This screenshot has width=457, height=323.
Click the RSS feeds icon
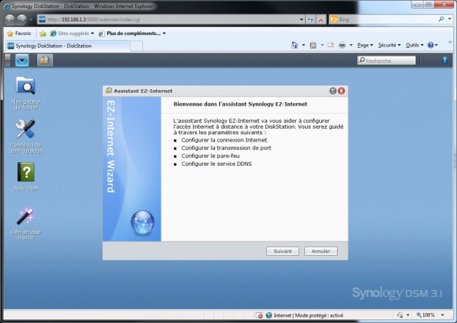313,45
